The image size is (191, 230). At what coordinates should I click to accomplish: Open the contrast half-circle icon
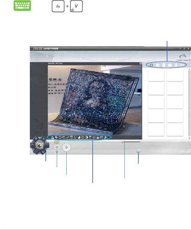point(86,138)
